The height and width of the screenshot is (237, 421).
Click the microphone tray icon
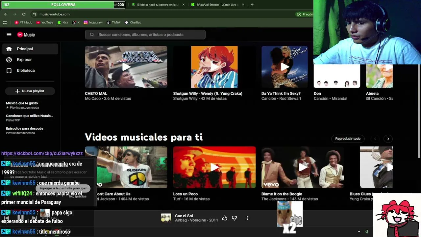[367, 232]
